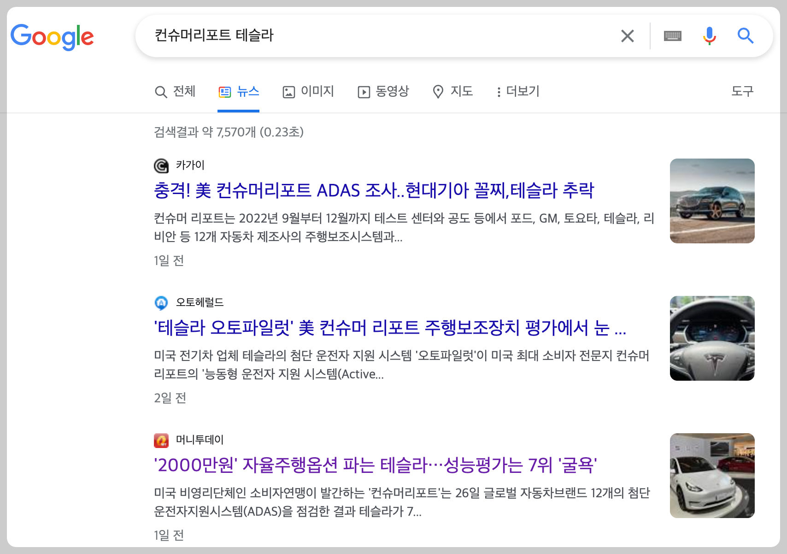
Task: Open the 동영상 tab
Action: click(383, 91)
